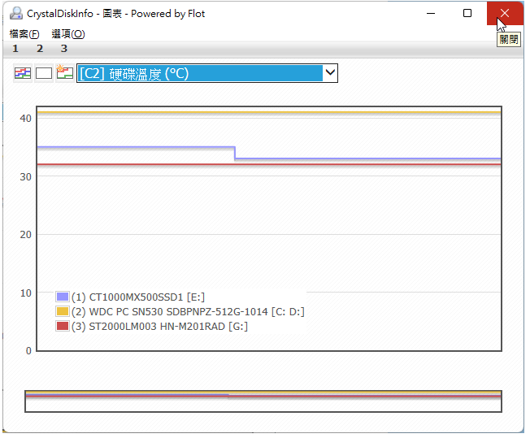Click the CrystalDiskInfo app icon in title bar
This screenshot has height=438, width=530.
pyautogui.click(x=16, y=14)
